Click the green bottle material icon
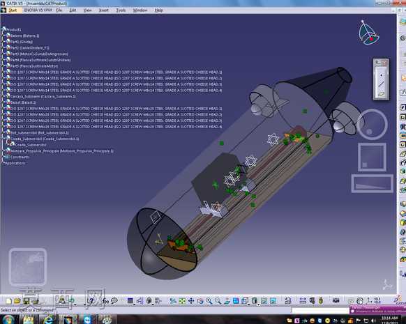The image size is (406, 324). (x=321, y=301)
